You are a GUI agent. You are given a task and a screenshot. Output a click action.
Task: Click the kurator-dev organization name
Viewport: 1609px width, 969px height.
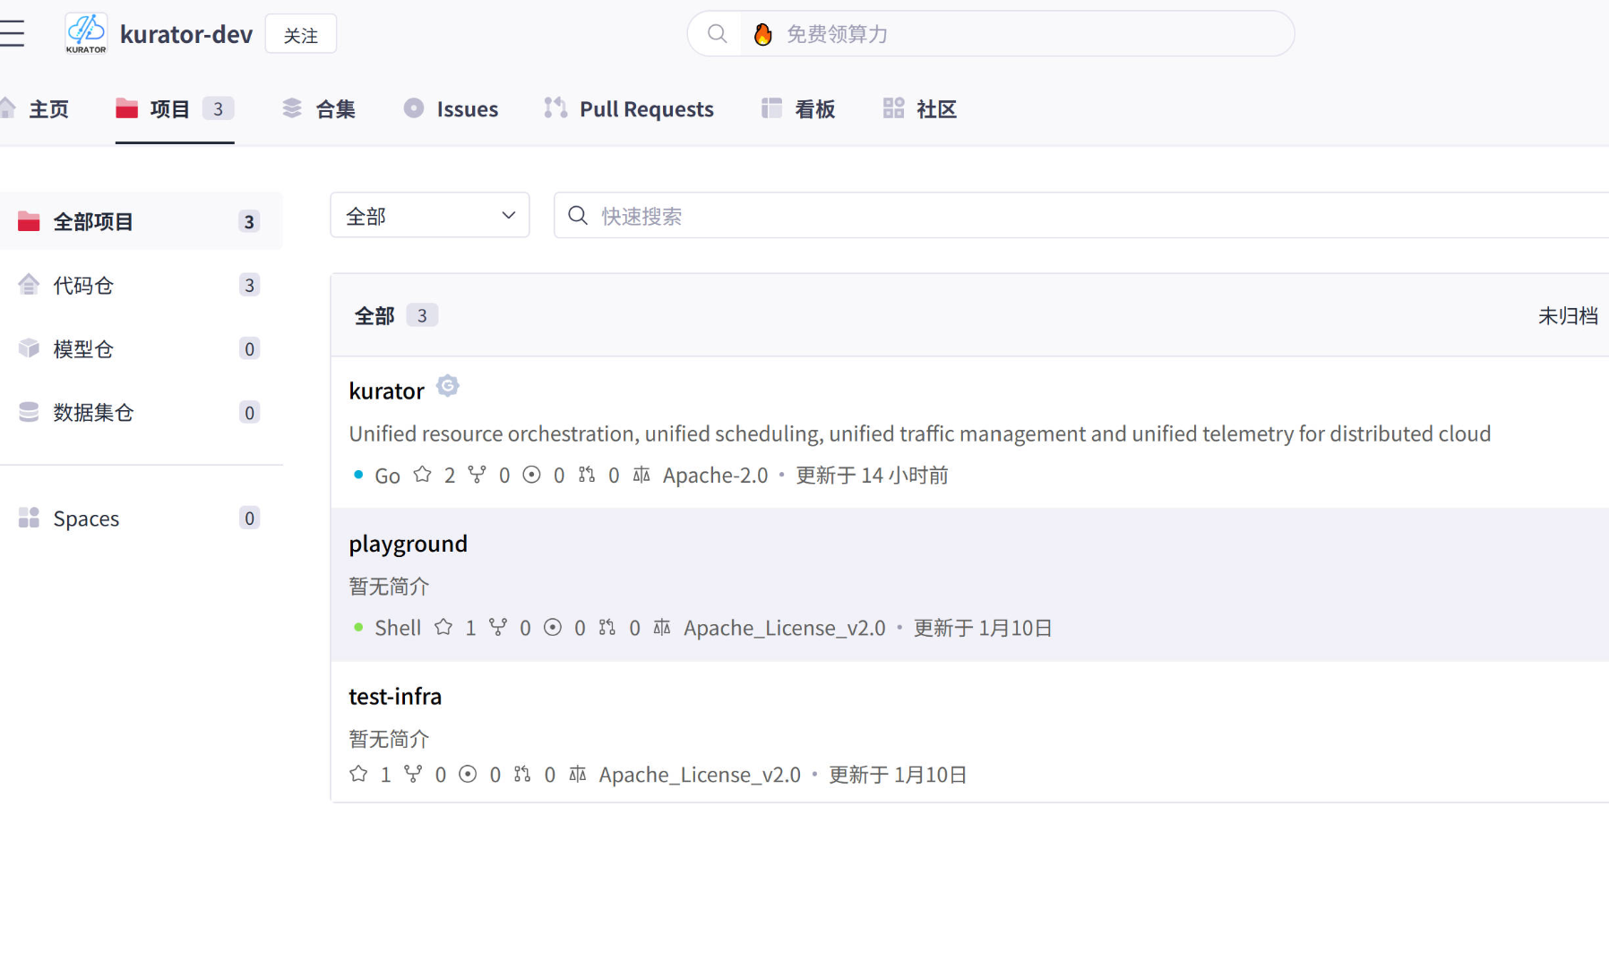coord(186,34)
